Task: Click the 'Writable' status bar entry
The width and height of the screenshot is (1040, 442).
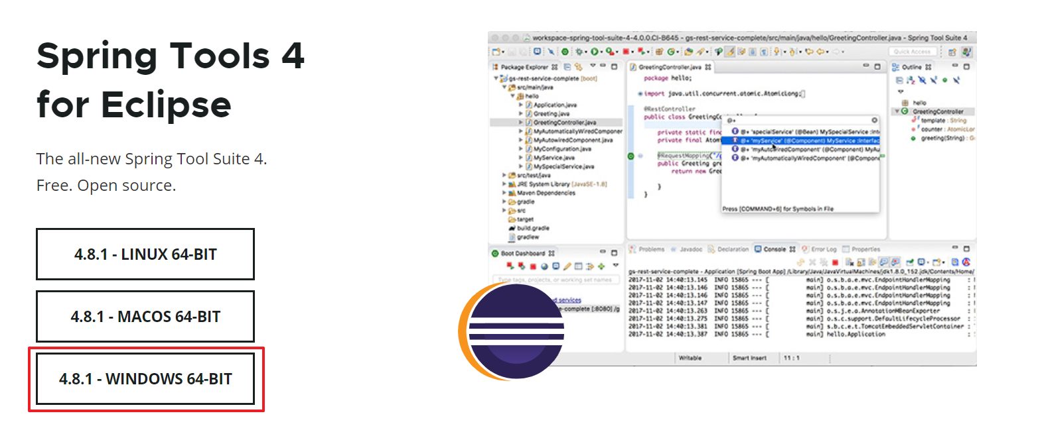Action: pos(691,358)
